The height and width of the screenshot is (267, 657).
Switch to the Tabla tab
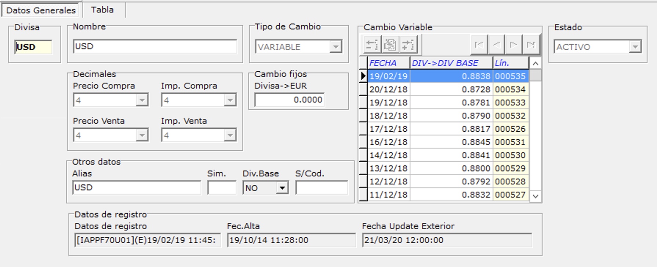click(102, 10)
